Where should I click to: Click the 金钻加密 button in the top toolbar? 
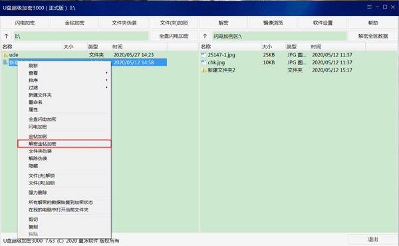[x=74, y=23]
